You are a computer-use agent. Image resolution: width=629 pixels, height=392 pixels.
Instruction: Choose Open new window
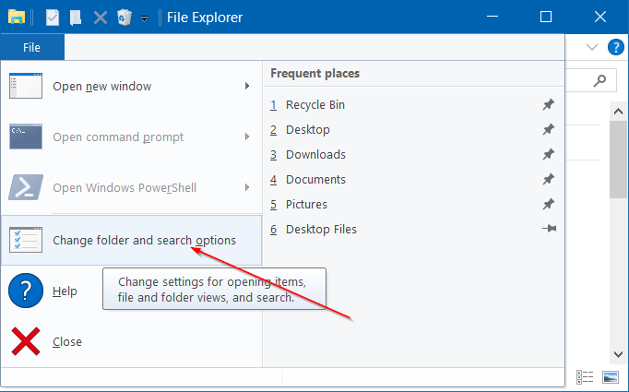pos(131,87)
